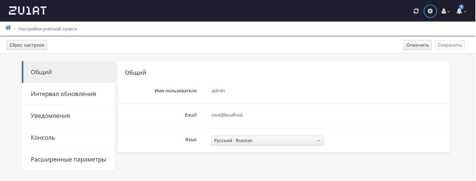476x181 pixels.
Task: Click the Сброс настроек button
Action: 27,45
